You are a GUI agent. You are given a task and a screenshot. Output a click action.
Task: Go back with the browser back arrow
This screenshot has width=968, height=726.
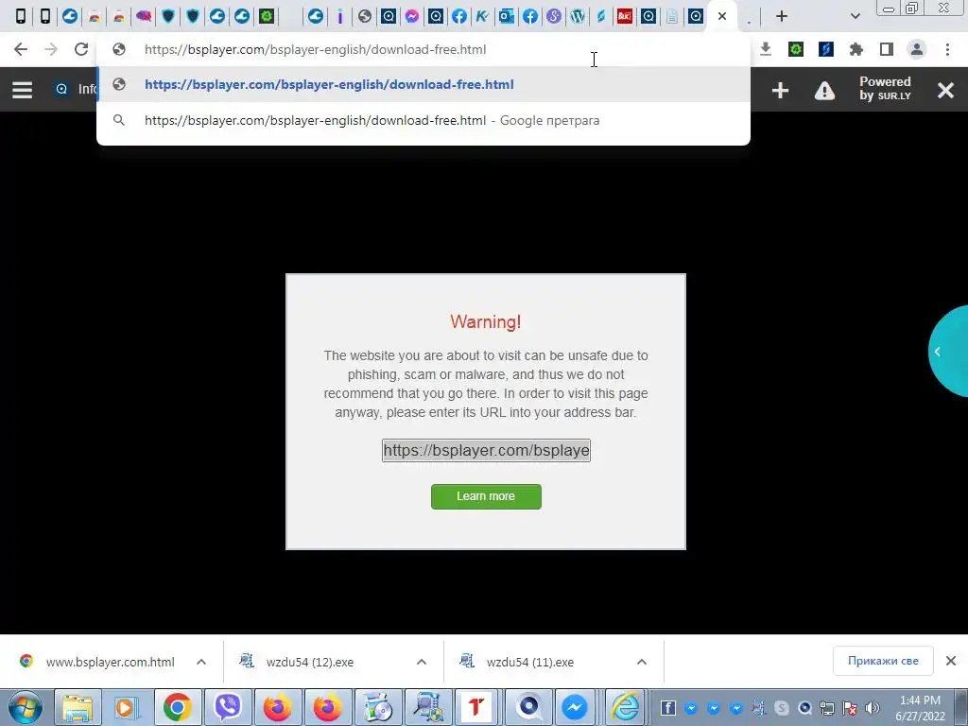click(21, 49)
